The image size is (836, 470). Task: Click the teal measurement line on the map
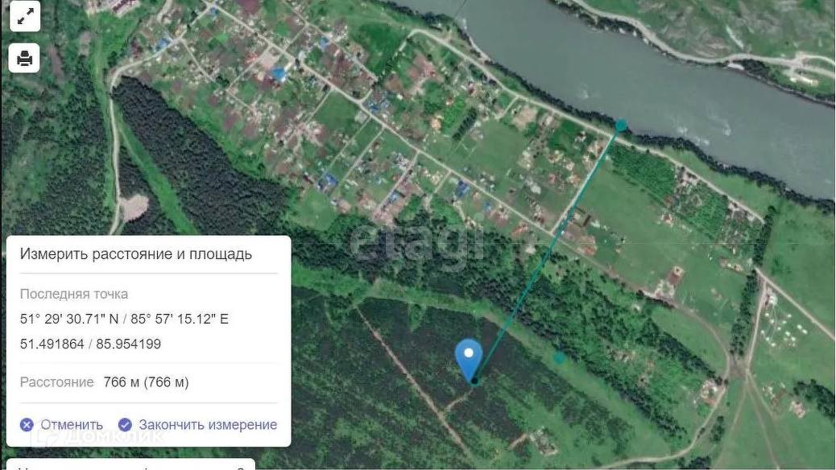pyautogui.click(x=548, y=254)
